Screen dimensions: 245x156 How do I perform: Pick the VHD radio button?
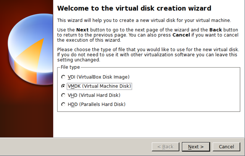(x=63, y=95)
